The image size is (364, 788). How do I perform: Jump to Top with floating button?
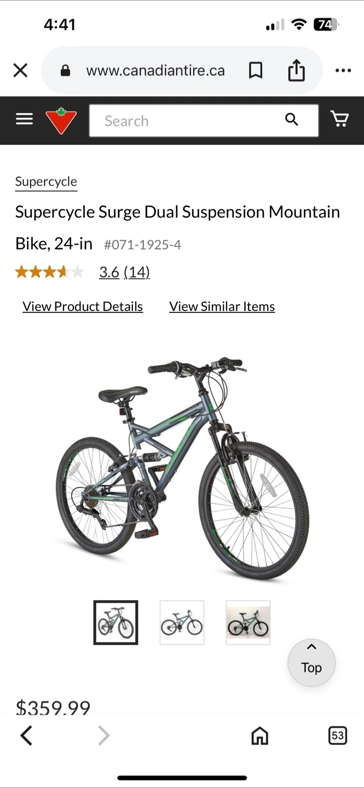311,662
